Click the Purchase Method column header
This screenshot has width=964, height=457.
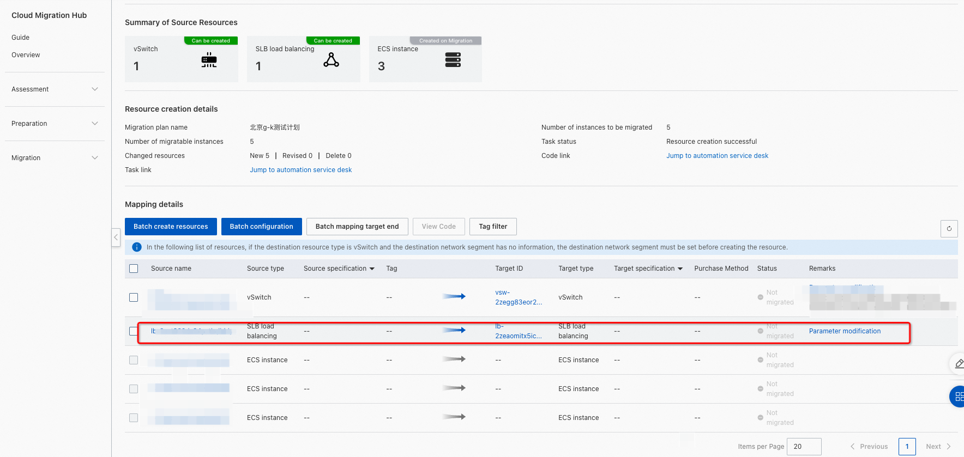pyautogui.click(x=721, y=269)
